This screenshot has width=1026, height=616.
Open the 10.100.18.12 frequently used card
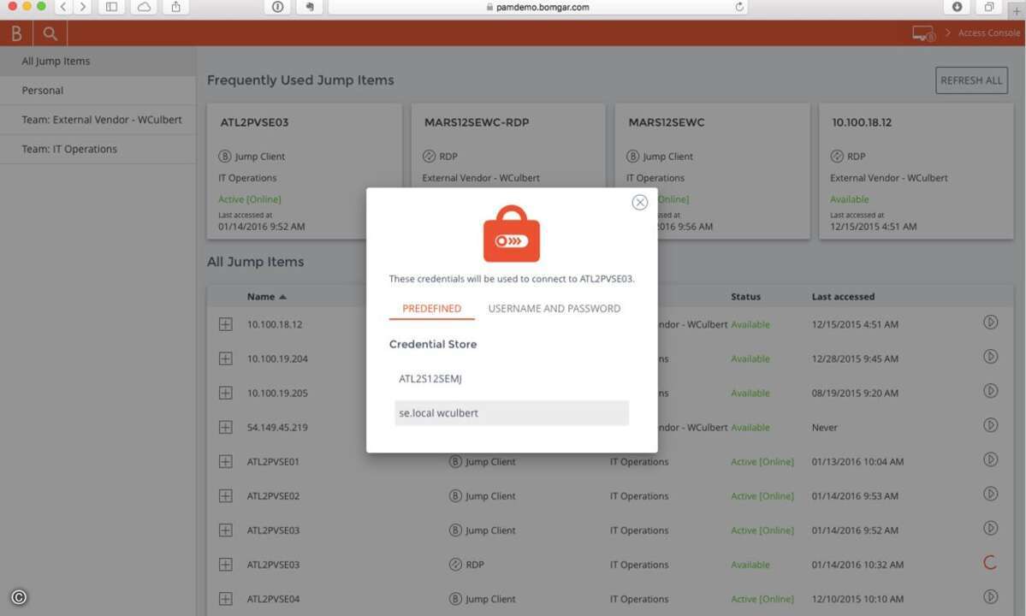click(x=916, y=171)
